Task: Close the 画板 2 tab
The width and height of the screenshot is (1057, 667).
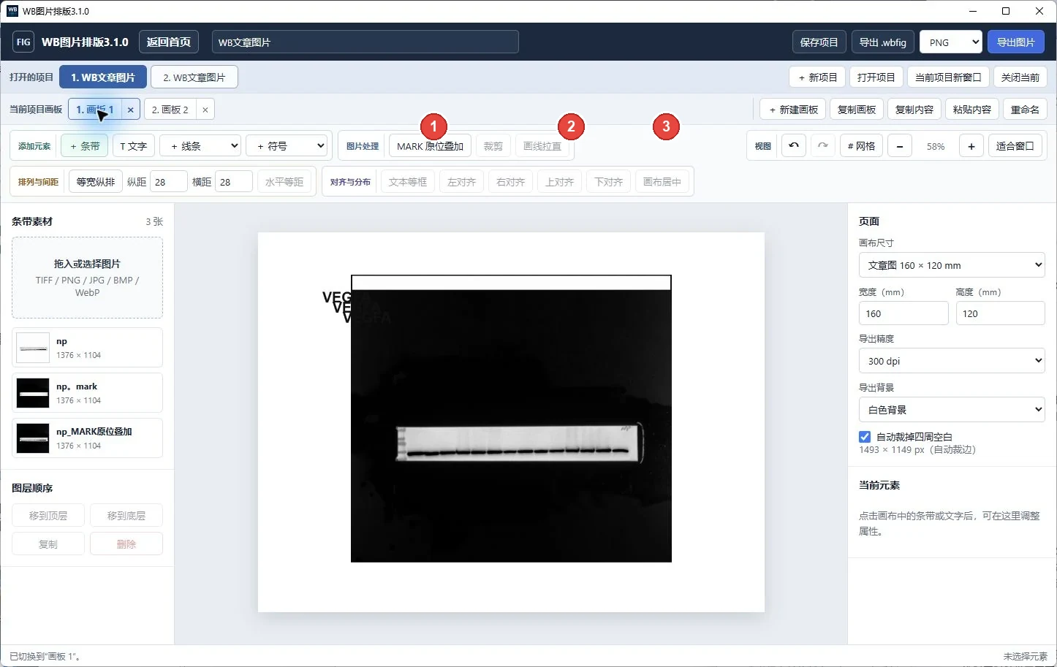Action: (205, 110)
